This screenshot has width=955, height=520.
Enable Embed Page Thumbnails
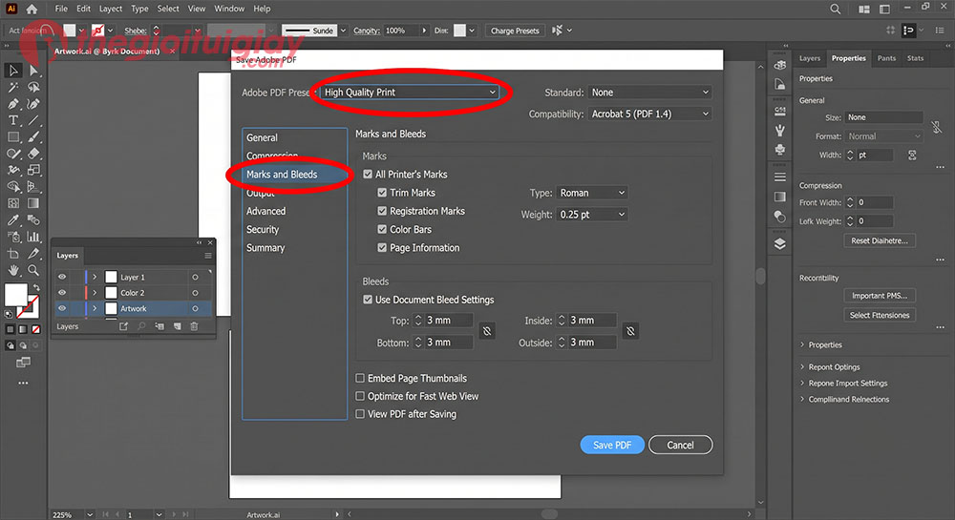[x=360, y=378]
